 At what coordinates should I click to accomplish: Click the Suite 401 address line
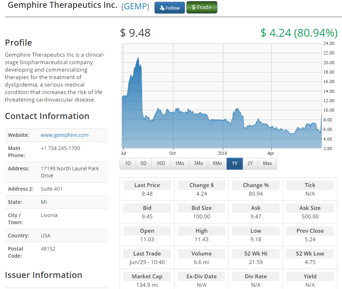coord(52,189)
